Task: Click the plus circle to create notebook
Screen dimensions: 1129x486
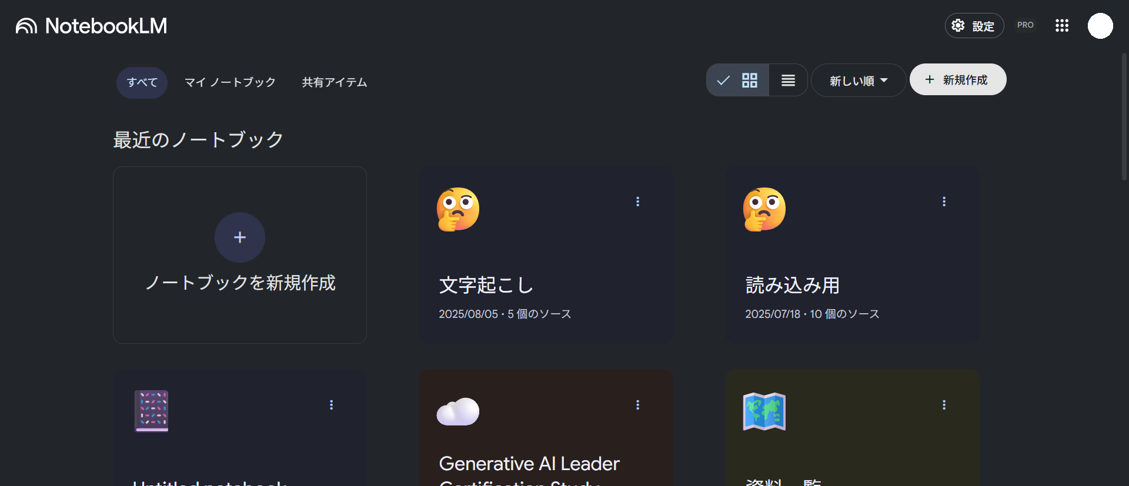Action: [240, 237]
